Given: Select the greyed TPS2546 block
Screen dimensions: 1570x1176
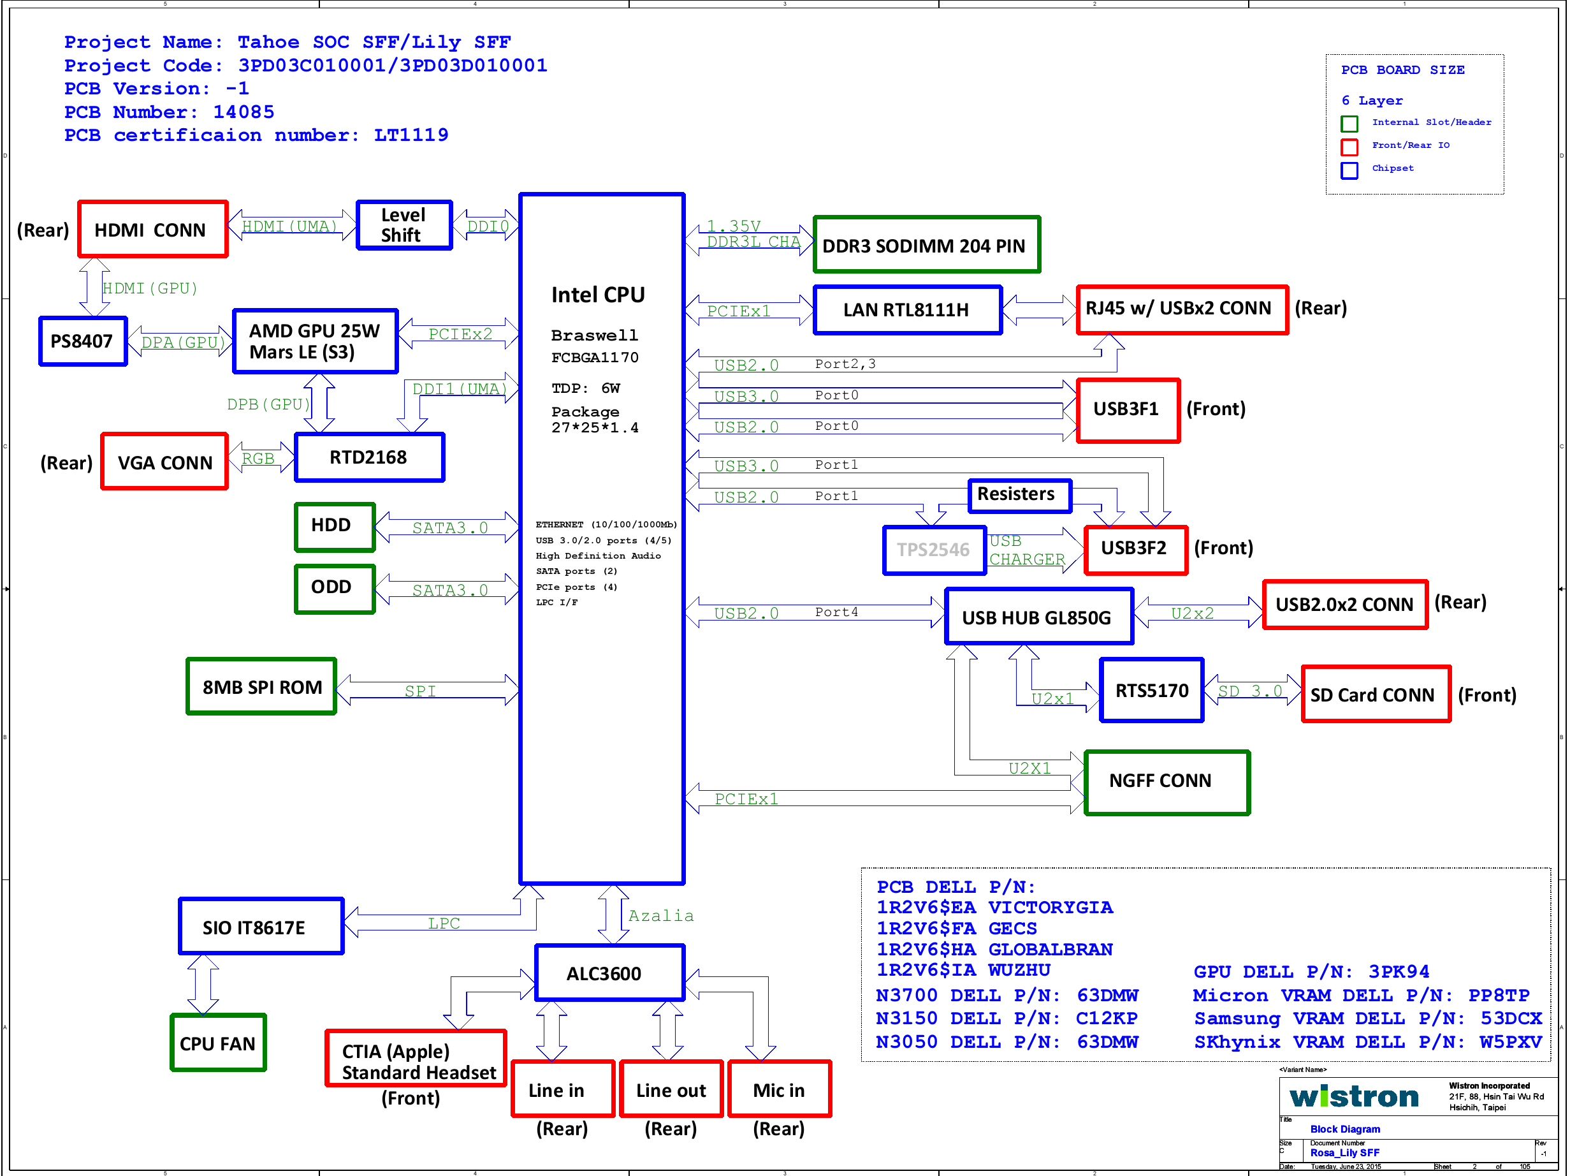Looking at the screenshot, I should tap(934, 550).
